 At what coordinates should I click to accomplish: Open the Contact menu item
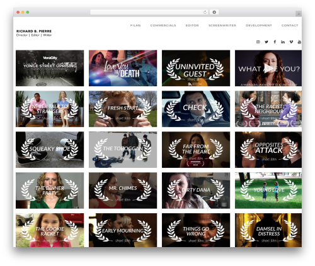(x=290, y=25)
